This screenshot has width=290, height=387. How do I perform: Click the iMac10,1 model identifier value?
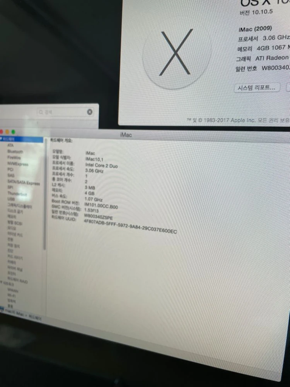[94, 159]
